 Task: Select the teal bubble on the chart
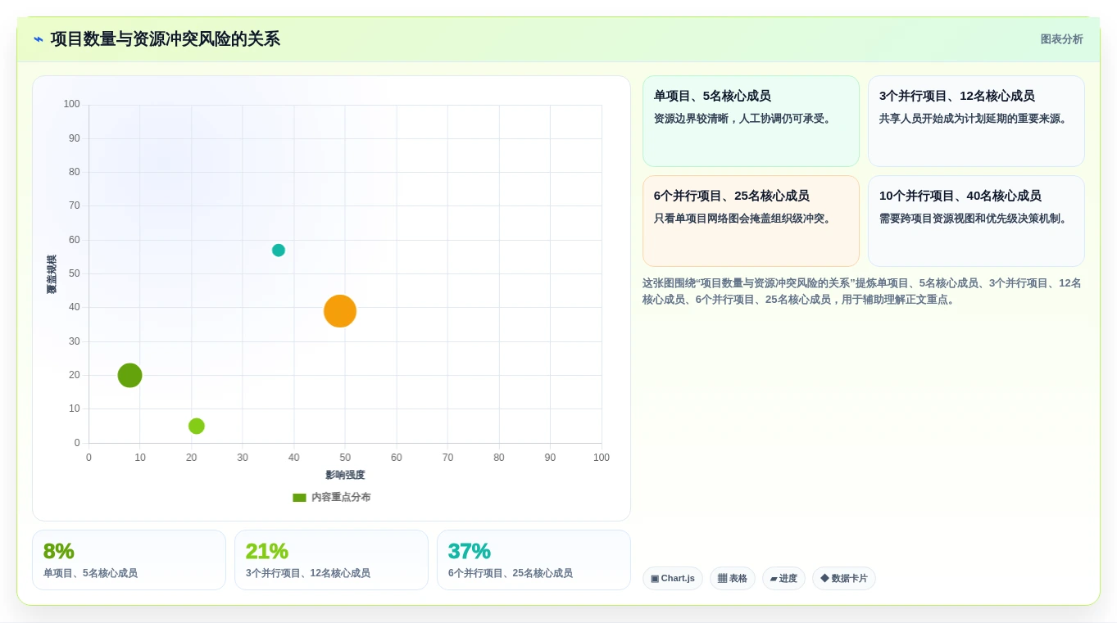pyautogui.click(x=279, y=251)
